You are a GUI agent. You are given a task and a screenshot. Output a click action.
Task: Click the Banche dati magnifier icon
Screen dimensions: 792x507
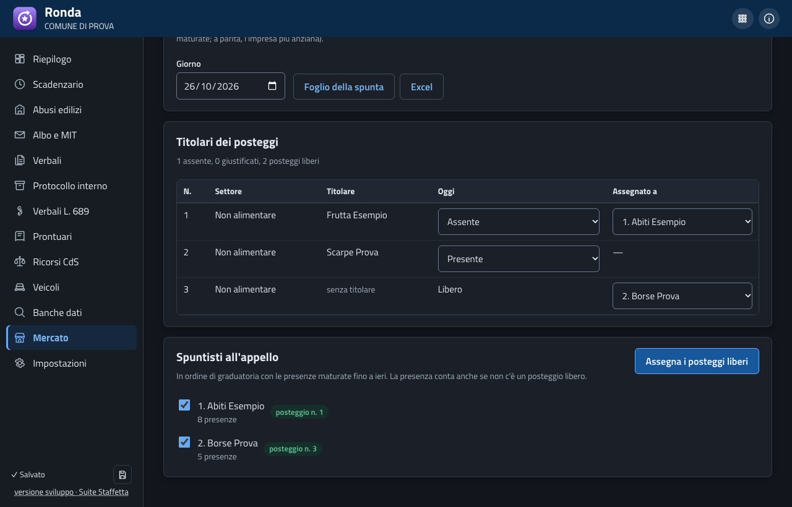[x=20, y=313]
